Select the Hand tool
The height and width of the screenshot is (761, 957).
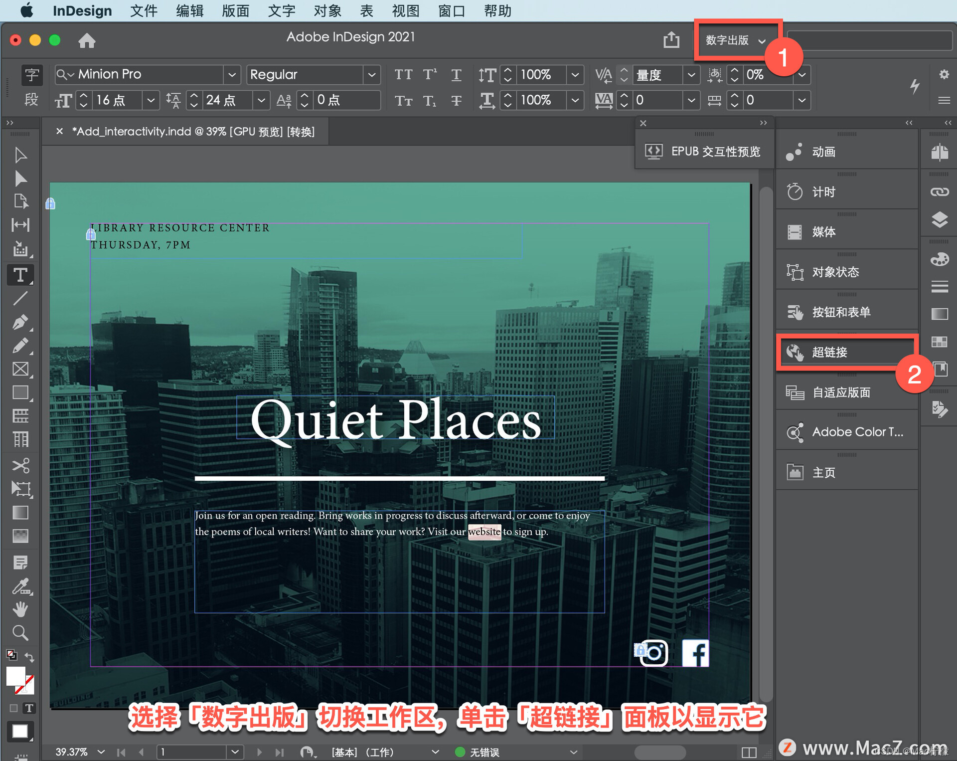click(20, 609)
